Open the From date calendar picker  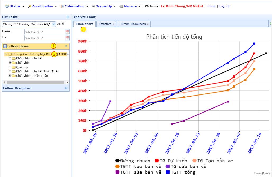[67, 32]
